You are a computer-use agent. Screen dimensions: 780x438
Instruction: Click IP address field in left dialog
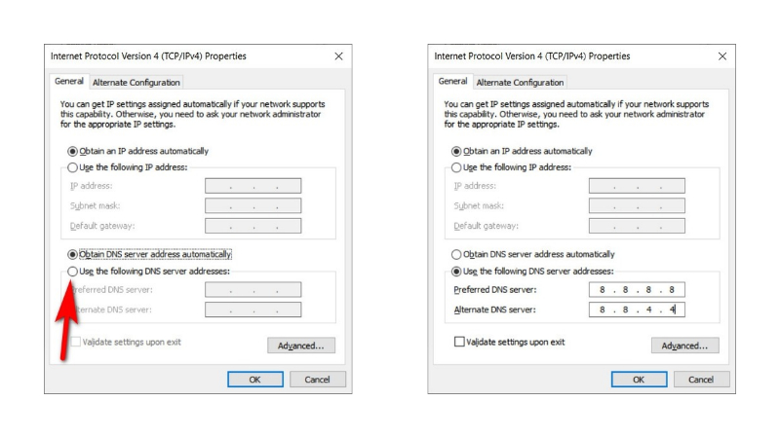click(253, 186)
